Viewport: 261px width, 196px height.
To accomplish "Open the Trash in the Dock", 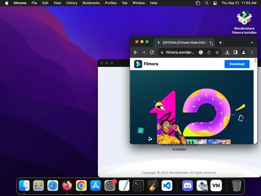I will tap(237, 186).
